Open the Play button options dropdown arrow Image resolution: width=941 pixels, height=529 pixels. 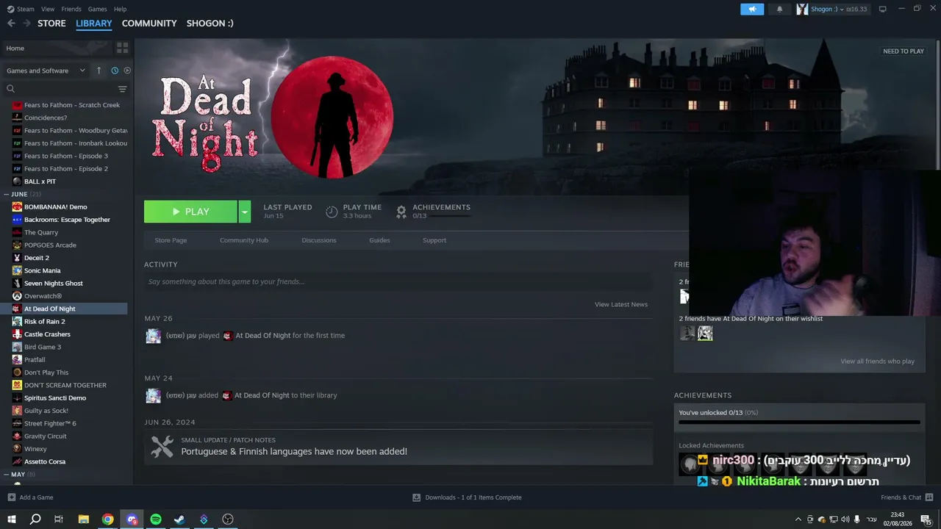point(245,212)
